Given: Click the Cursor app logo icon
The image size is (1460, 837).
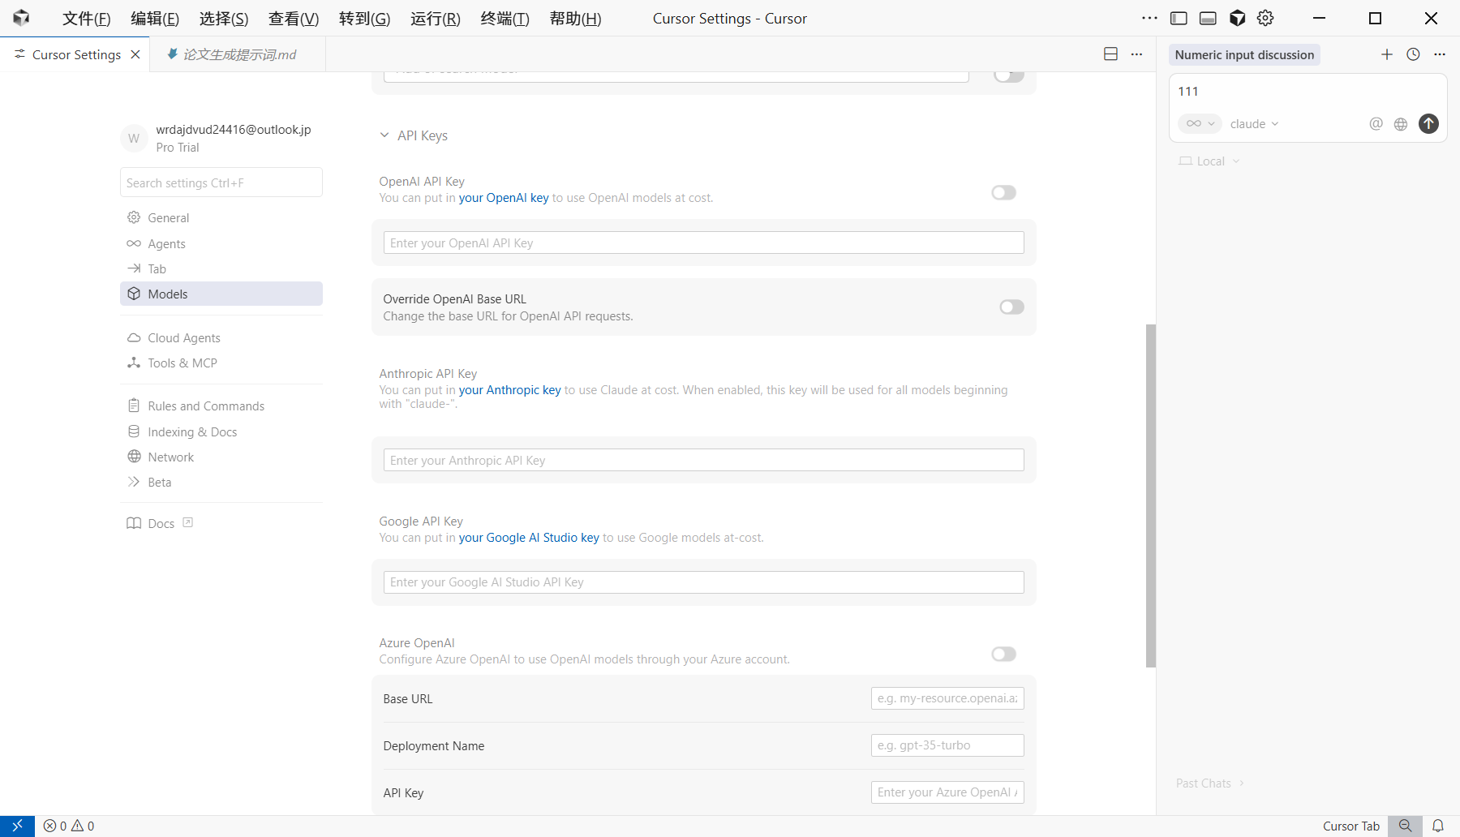Looking at the screenshot, I should 21,18.
